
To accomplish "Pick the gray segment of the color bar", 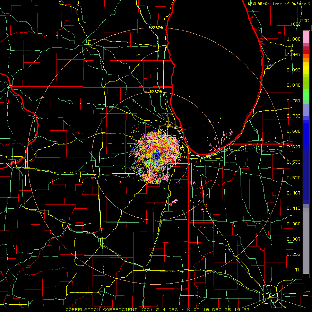I will (306, 241).
